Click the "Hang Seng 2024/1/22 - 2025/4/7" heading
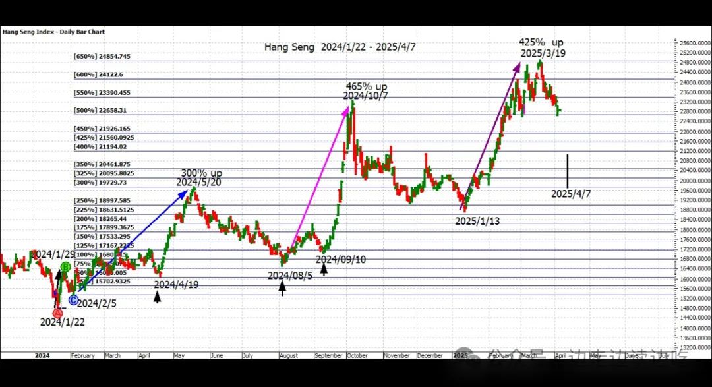This screenshot has height=387, width=712. coord(340,47)
